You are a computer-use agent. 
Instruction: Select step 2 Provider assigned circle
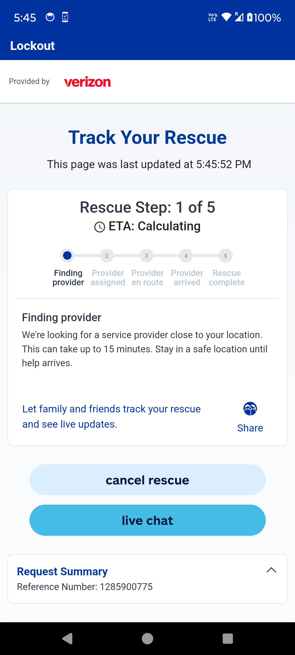(x=107, y=256)
